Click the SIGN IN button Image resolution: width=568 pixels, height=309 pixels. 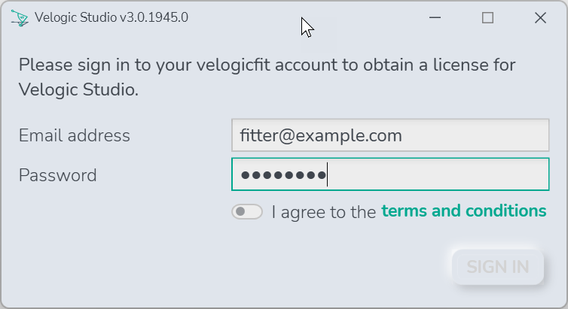click(498, 267)
